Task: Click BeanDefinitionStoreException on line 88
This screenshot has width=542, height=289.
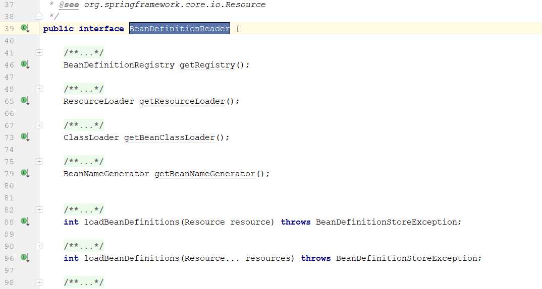Action: click(x=386, y=222)
